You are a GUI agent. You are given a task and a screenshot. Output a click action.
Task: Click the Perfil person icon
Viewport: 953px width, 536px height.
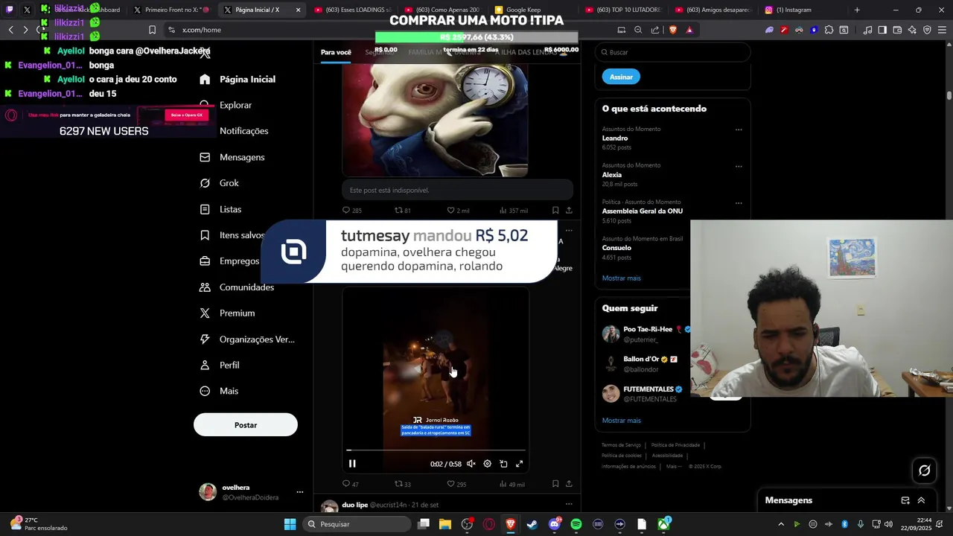tap(205, 366)
